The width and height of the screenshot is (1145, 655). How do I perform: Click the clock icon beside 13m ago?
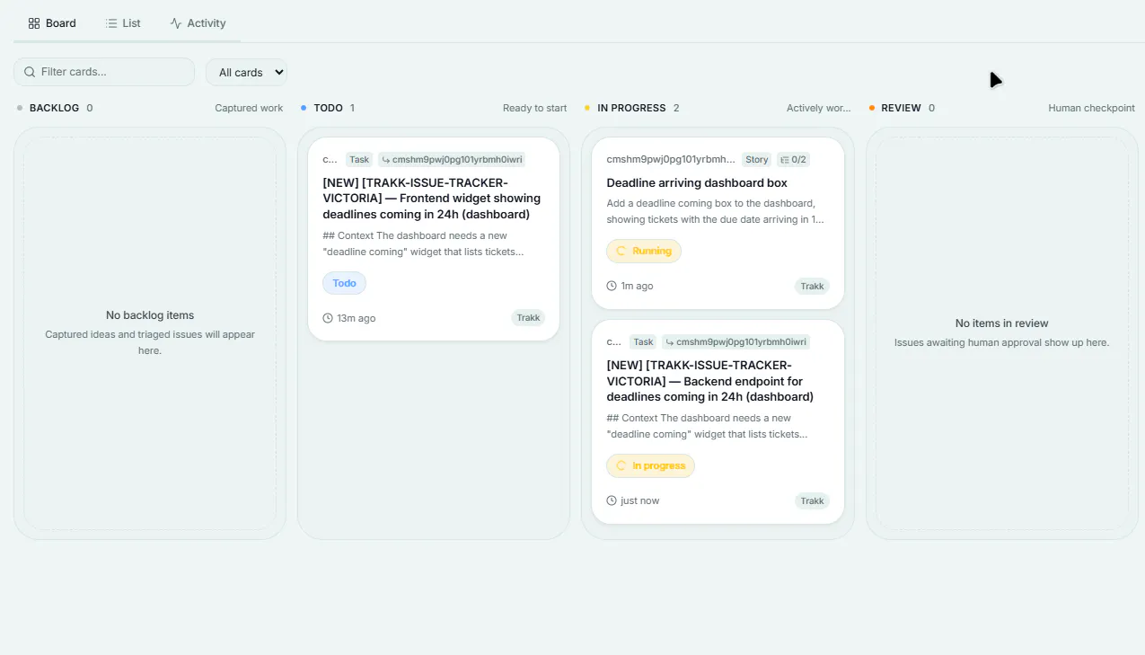[x=328, y=318]
